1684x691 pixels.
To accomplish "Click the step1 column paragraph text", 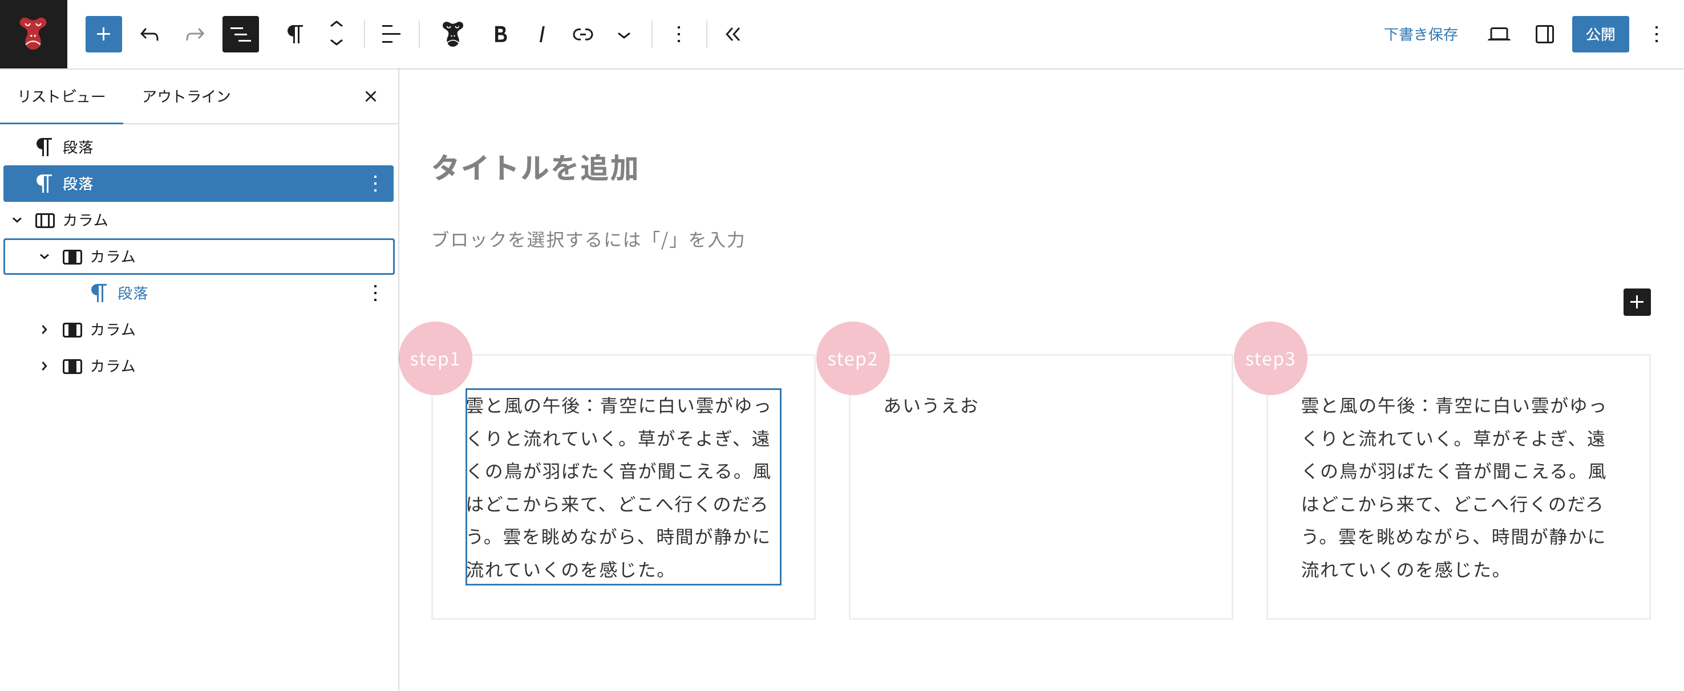I will (x=623, y=486).
